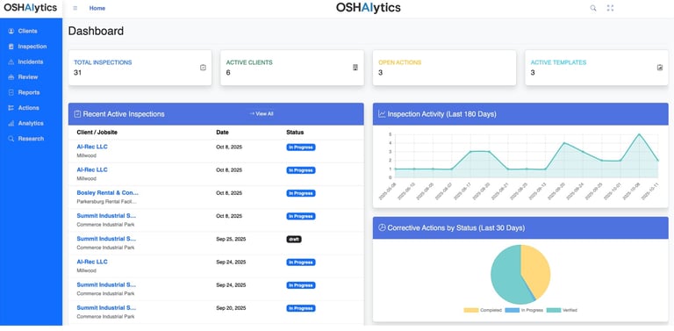Toggle the Verified legend swatch
The height and width of the screenshot is (331, 674).
pyautogui.click(x=554, y=310)
